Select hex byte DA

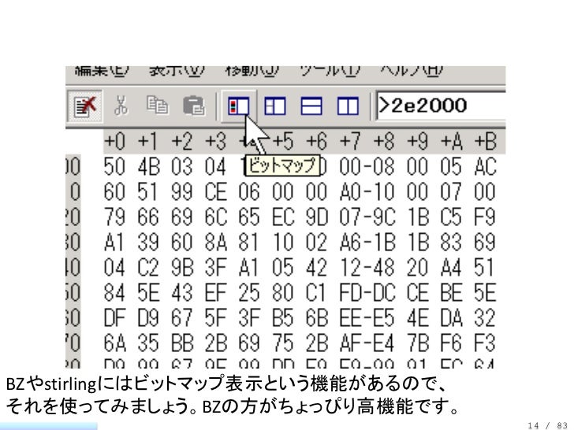click(451, 317)
